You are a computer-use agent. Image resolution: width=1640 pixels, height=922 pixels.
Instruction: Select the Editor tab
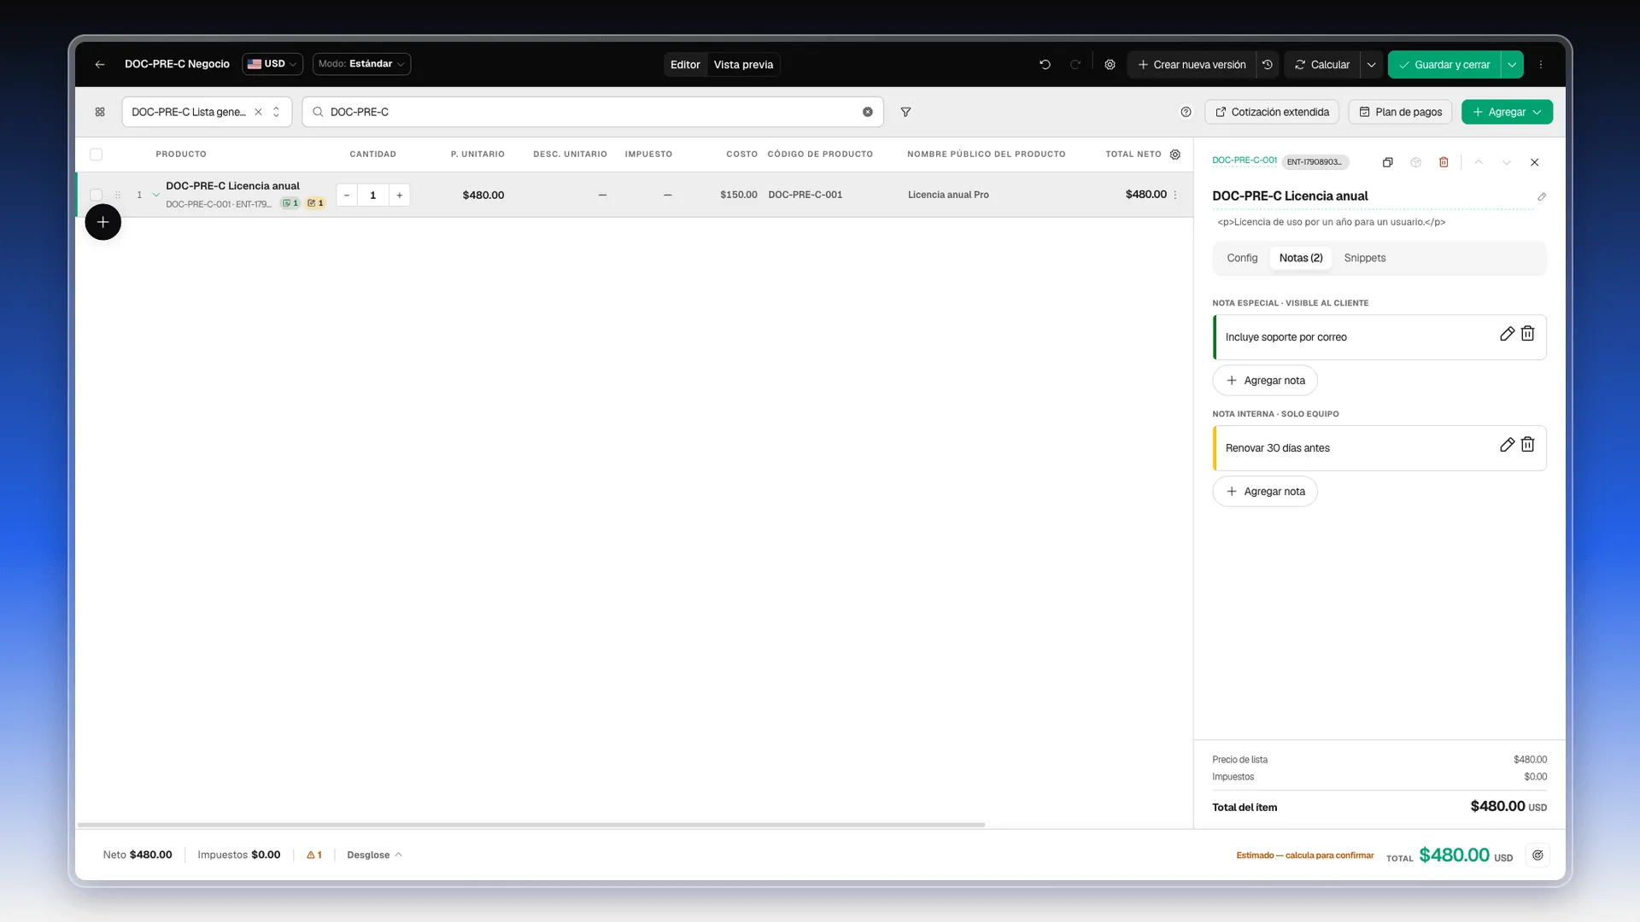[x=685, y=64]
